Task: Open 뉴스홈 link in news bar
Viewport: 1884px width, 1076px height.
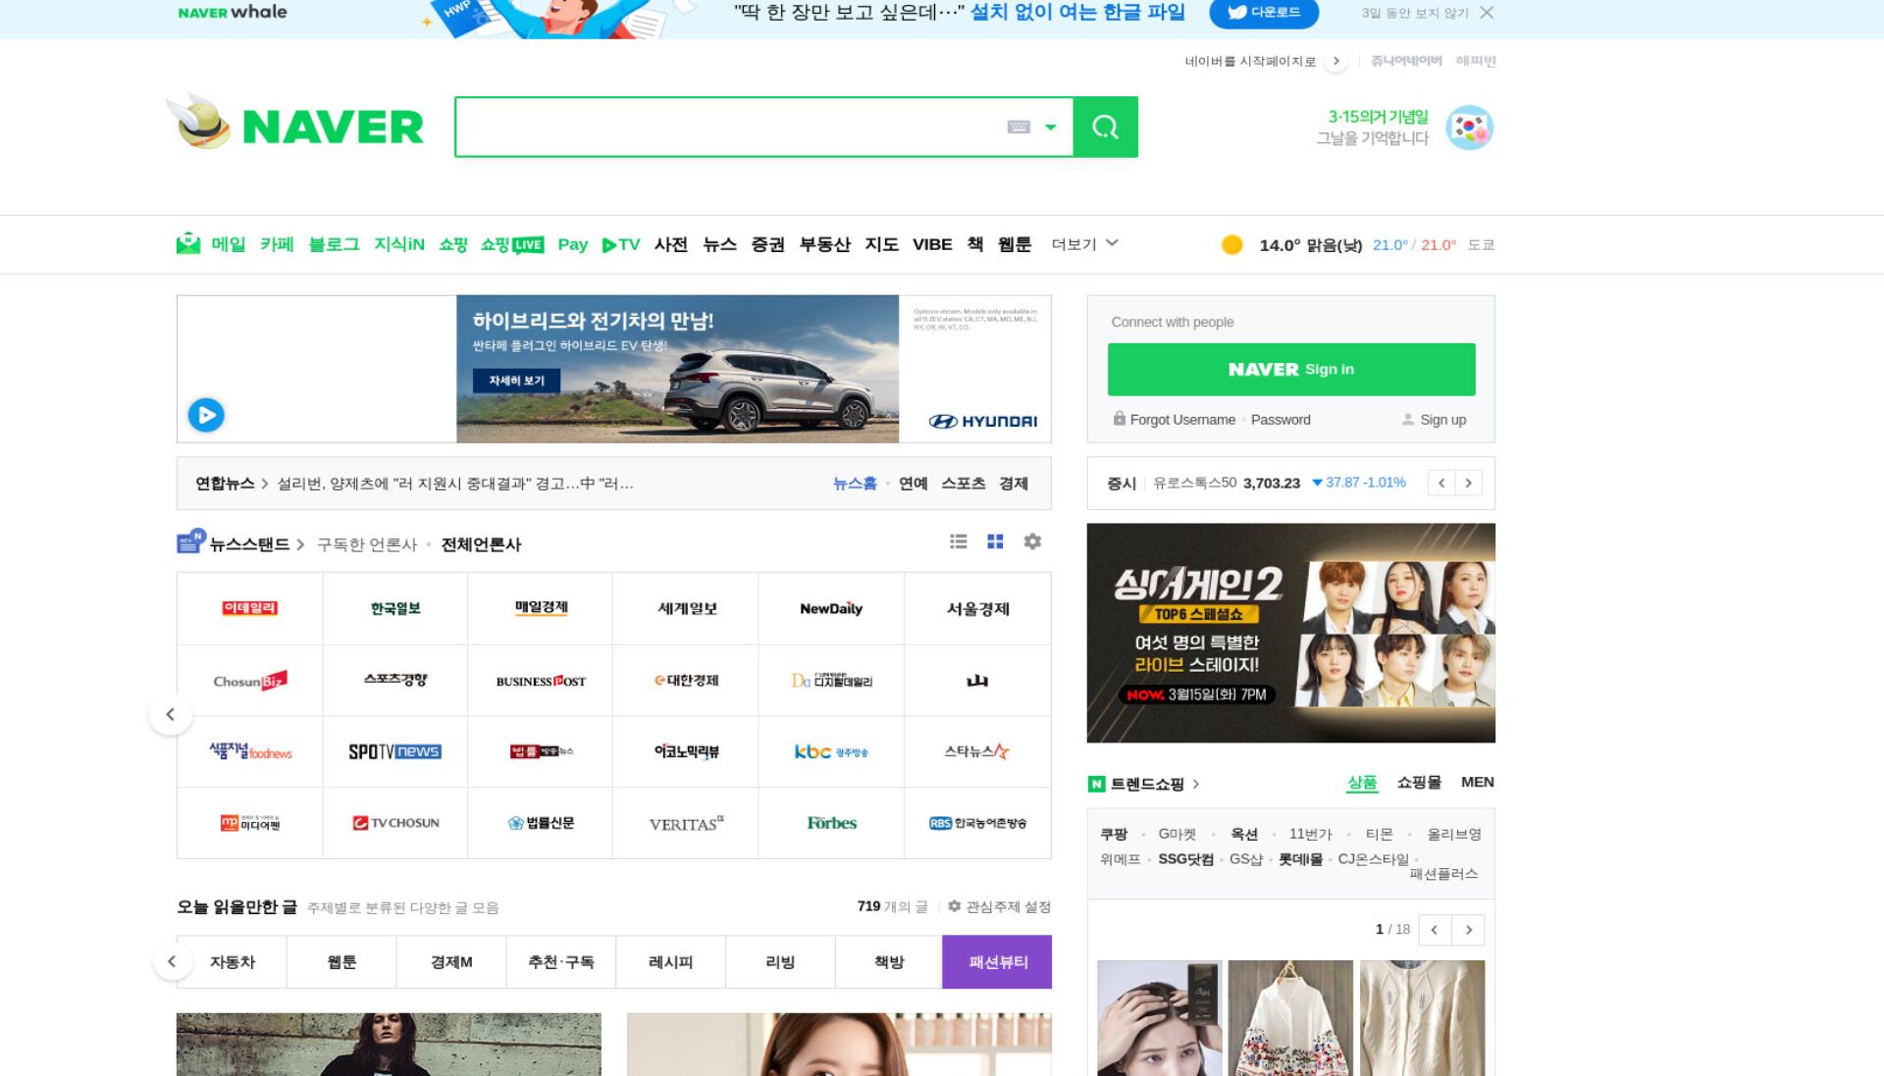Action: pos(855,484)
